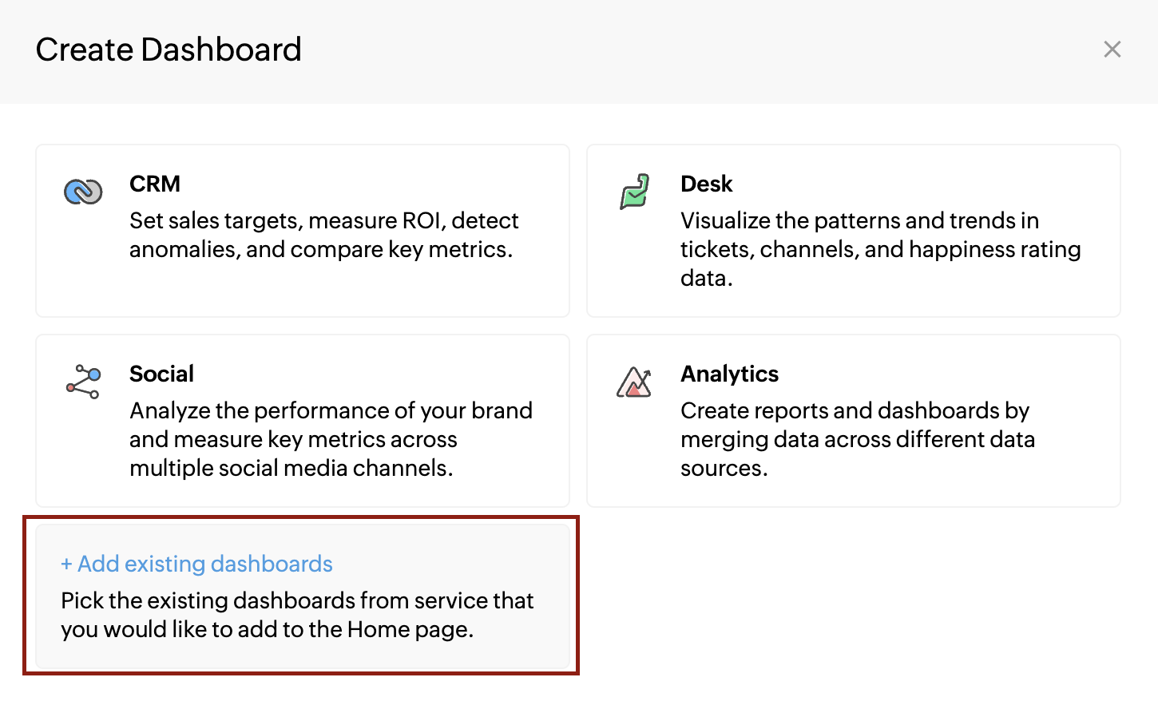
Task: Click the Social share-nodes icon
Action: click(x=83, y=382)
